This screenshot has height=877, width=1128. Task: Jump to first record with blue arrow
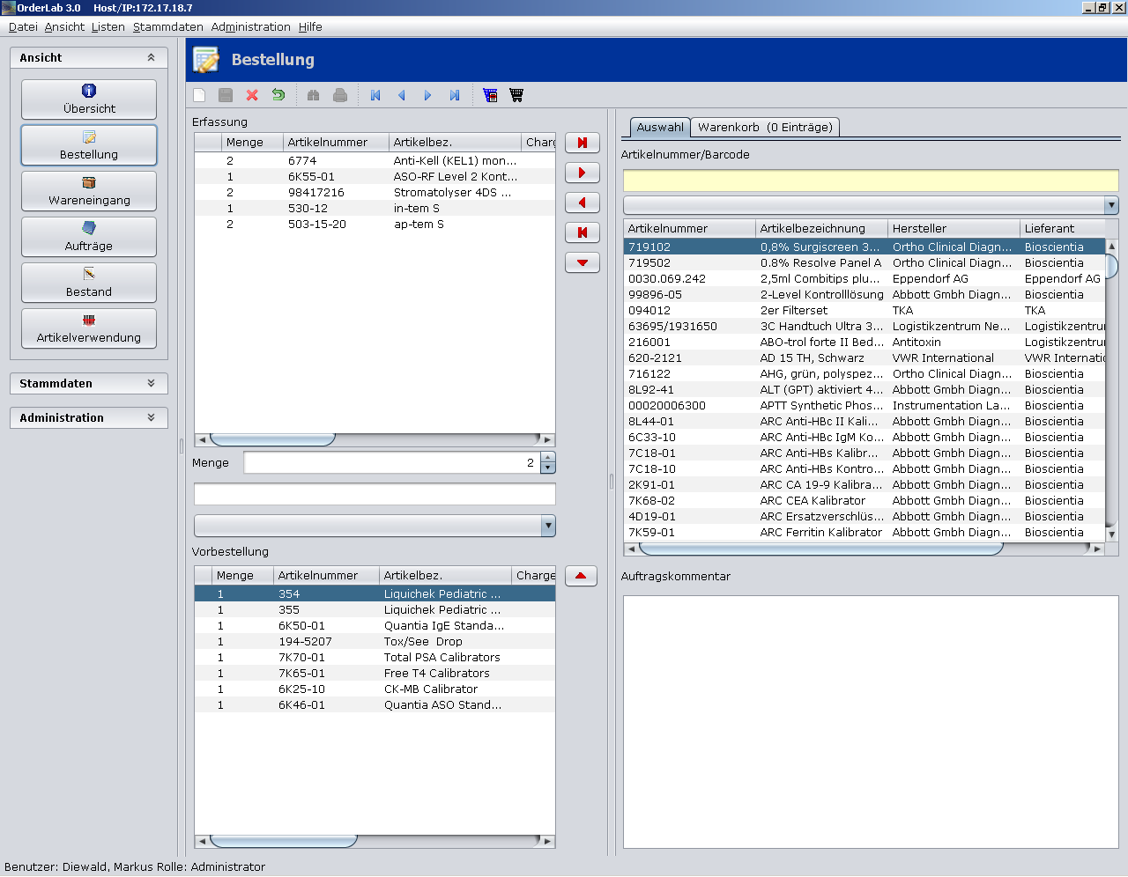(375, 95)
